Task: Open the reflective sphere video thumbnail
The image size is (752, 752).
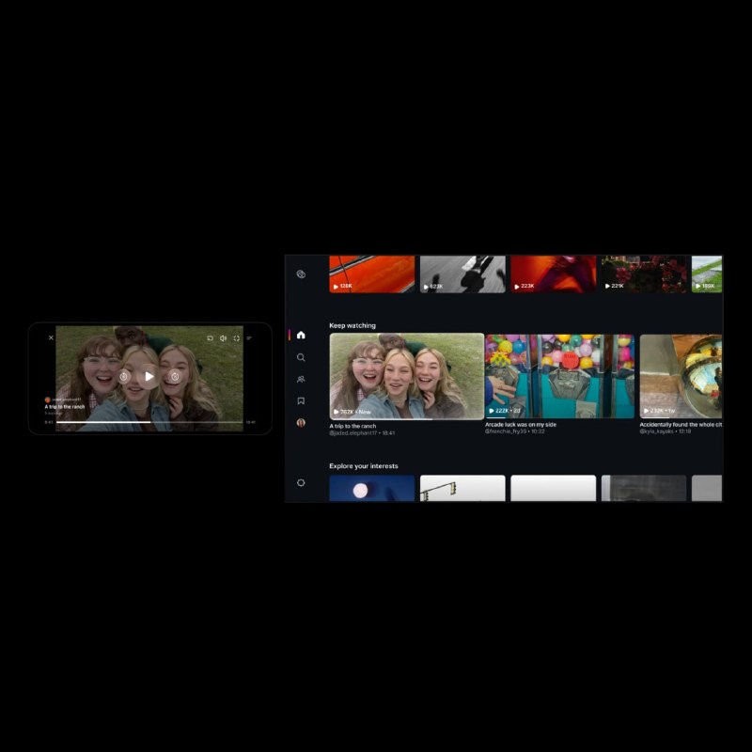Action: coord(681,376)
